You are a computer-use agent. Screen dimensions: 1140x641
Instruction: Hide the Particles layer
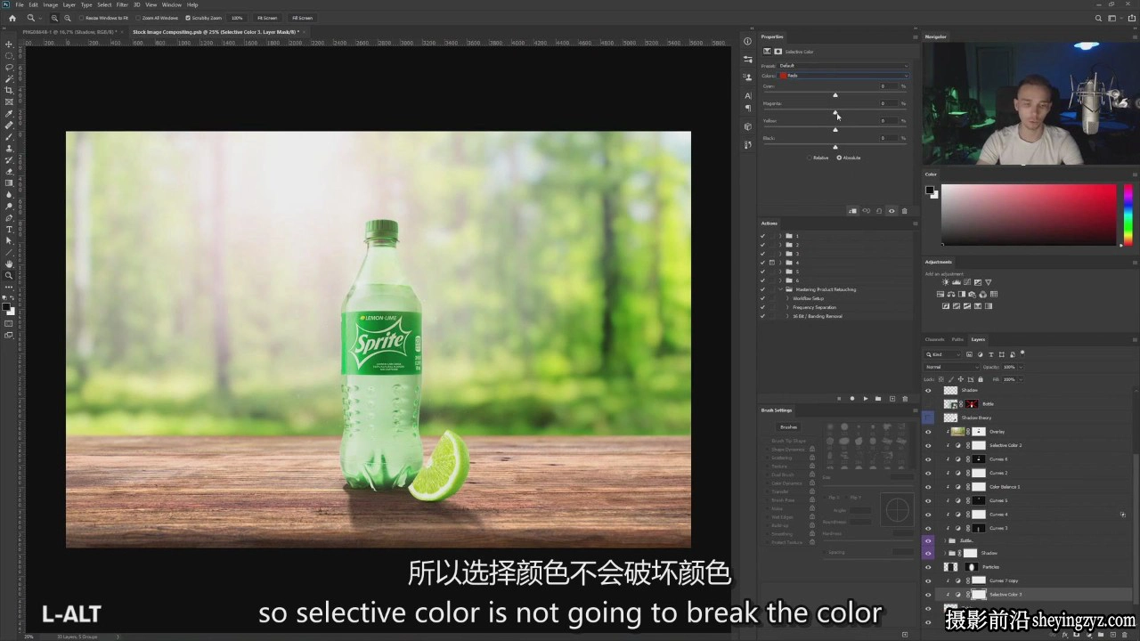point(928,567)
